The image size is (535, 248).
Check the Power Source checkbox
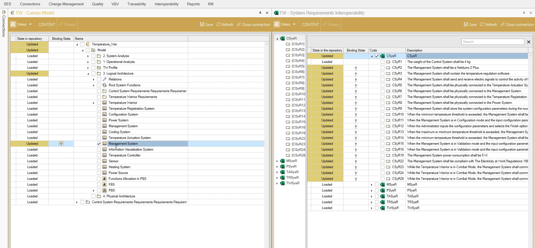(99, 173)
